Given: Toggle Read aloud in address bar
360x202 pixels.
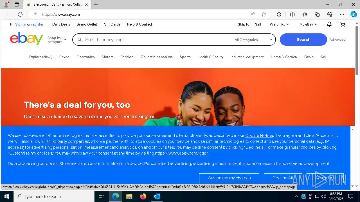Looking at the screenshot, I should click(x=253, y=14).
